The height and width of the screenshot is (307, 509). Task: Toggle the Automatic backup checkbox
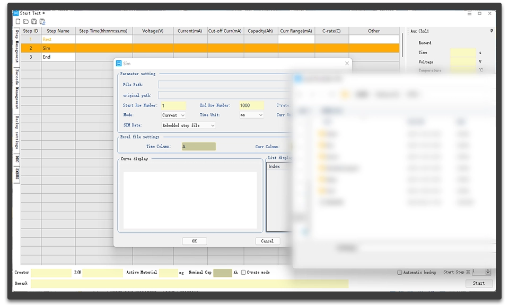click(x=400, y=273)
